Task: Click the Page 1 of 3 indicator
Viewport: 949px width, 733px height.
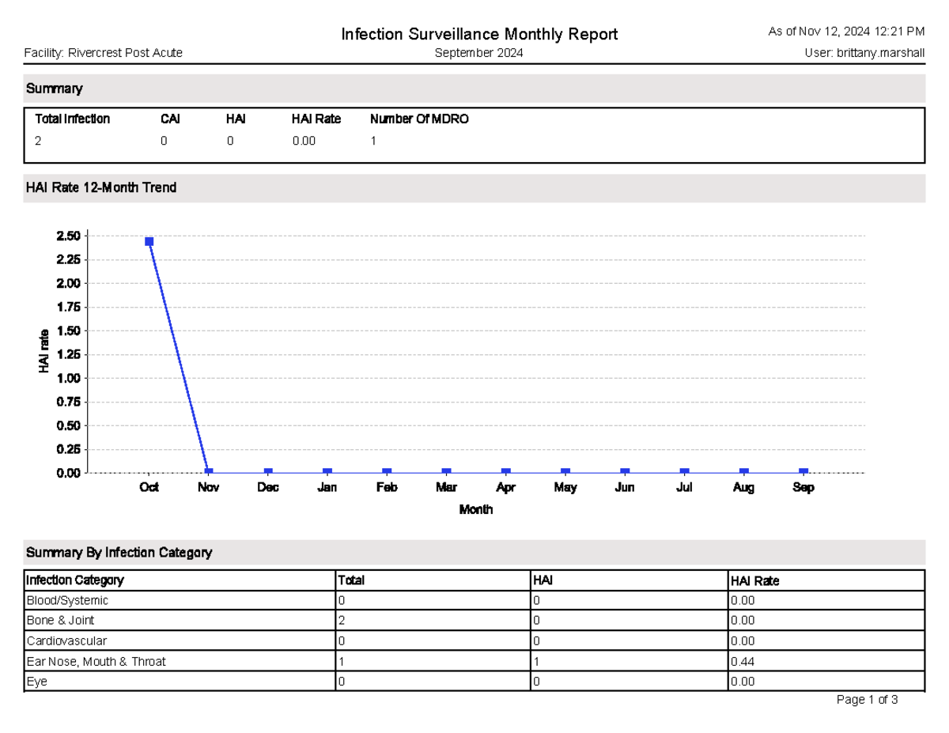Action: 867,699
